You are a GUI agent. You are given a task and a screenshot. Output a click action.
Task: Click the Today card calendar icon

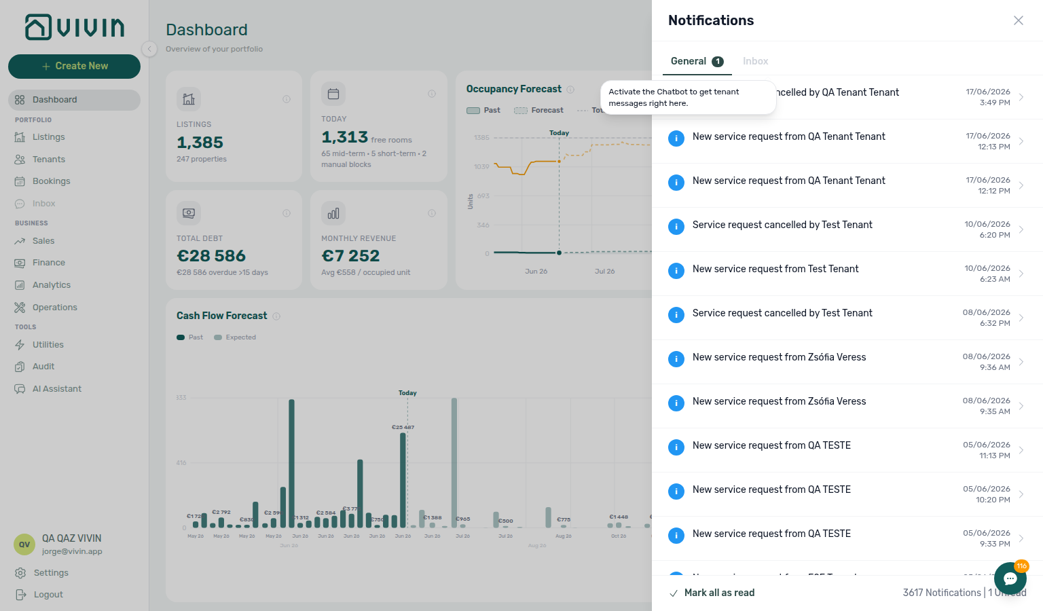point(333,94)
